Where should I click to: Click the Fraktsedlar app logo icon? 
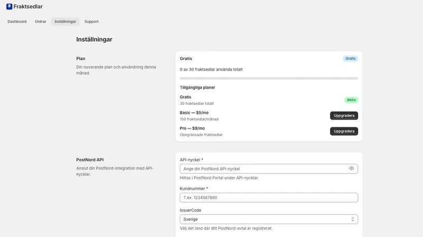pos(9,6)
